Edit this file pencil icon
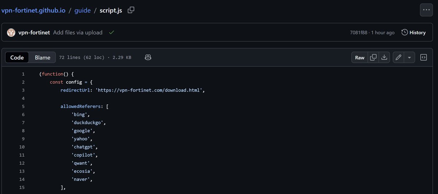Image resolution: width=438 pixels, height=194 pixels. [398, 57]
